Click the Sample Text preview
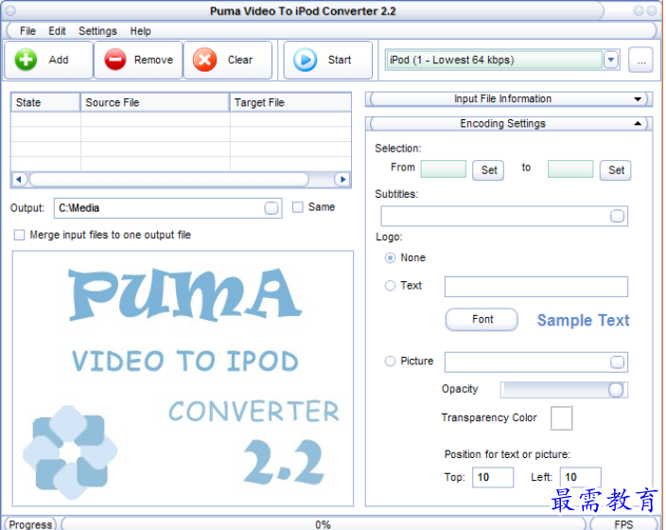 [x=583, y=321]
